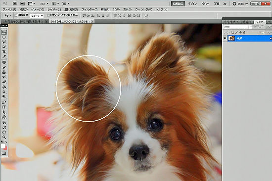This screenshot has height=181, width=272.
Task: Select the Crop tool
Action: coord(4,52)
